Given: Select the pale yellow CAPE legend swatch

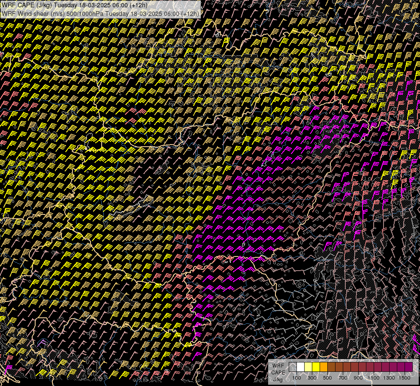Looking at the screenshot, I should (x=308, y=367).
